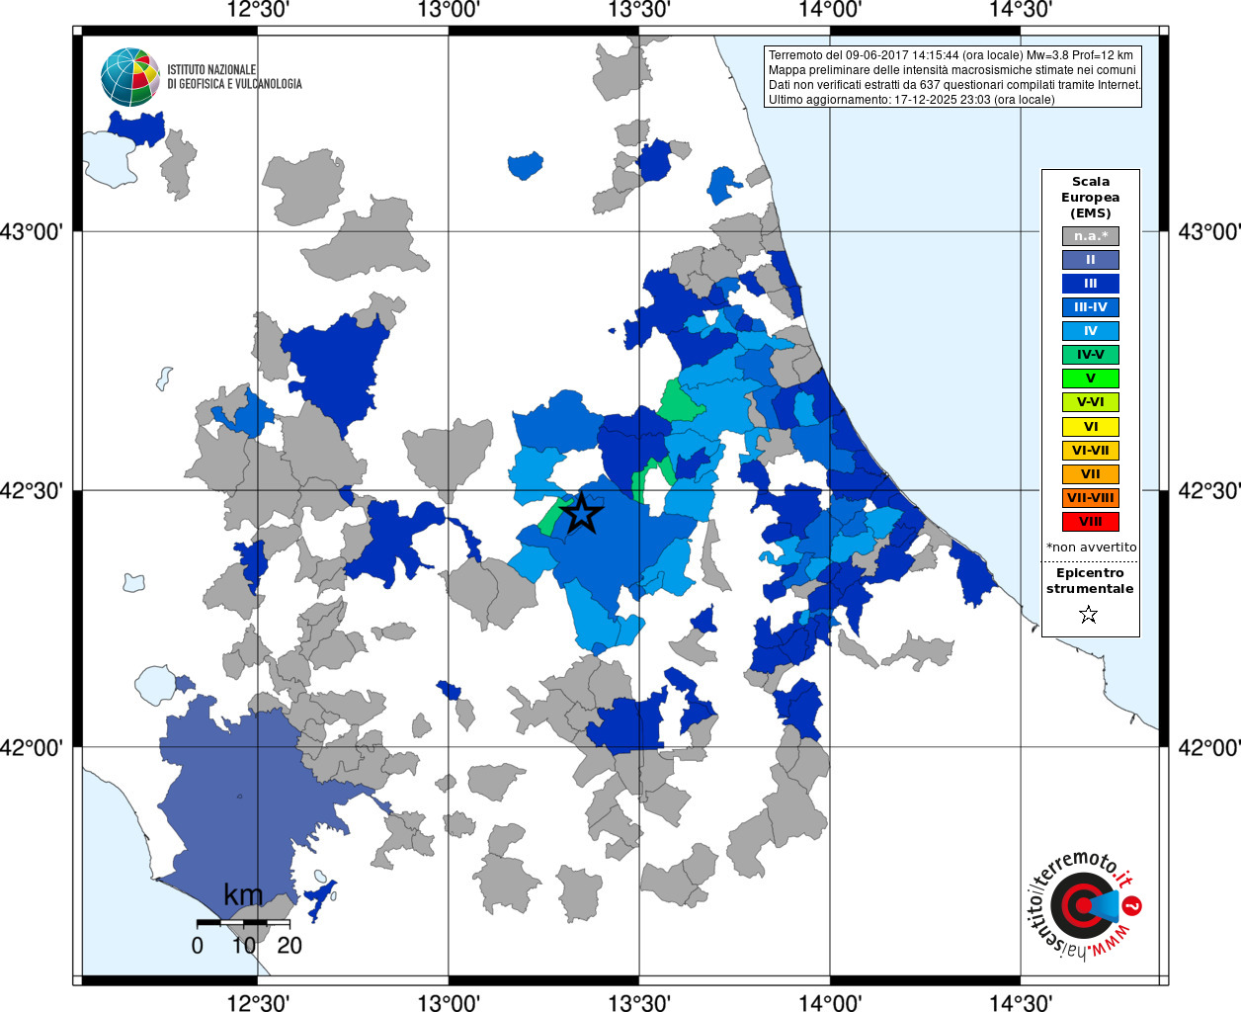This screenshot has height=1012, width=1241.
Task: Click the 'Terremoto del 09-06-2017' title line
Action: 951,55
